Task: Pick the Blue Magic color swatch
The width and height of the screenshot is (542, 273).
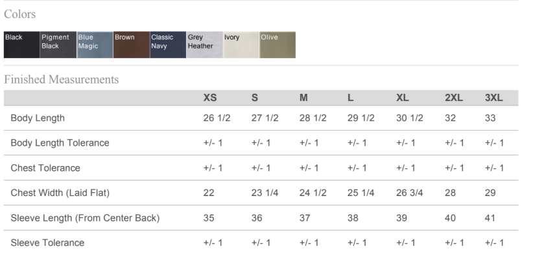Action: [95, 45]
